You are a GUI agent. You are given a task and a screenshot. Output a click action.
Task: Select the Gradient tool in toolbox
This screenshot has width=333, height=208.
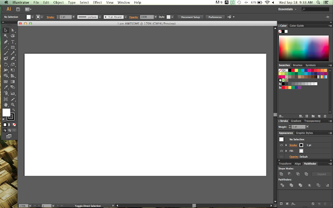coord(12,82)
